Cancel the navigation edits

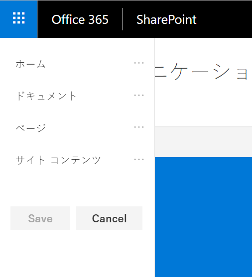pyautogui.click(x=109, y=218)
